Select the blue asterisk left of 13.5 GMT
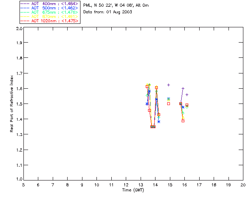250x200 pixels. tap(147, 104)
